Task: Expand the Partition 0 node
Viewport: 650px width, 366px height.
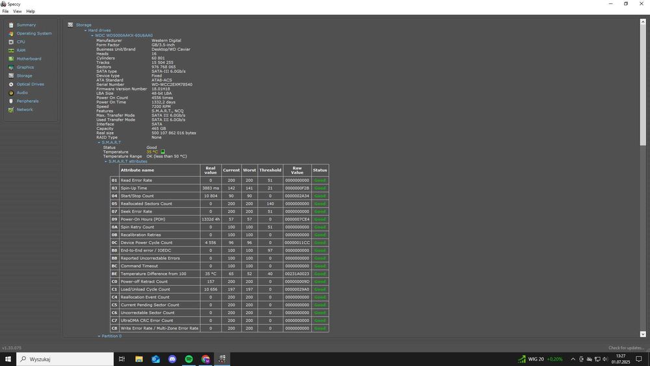Action: pyautogui.click(x=99, y=336)
